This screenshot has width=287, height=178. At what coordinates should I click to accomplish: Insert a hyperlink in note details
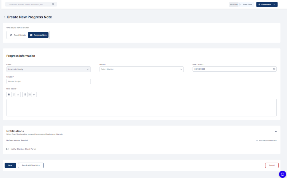pos(18,95)
